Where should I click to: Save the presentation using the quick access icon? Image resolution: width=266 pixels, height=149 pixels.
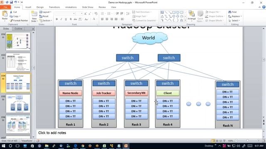coord(11,2)
